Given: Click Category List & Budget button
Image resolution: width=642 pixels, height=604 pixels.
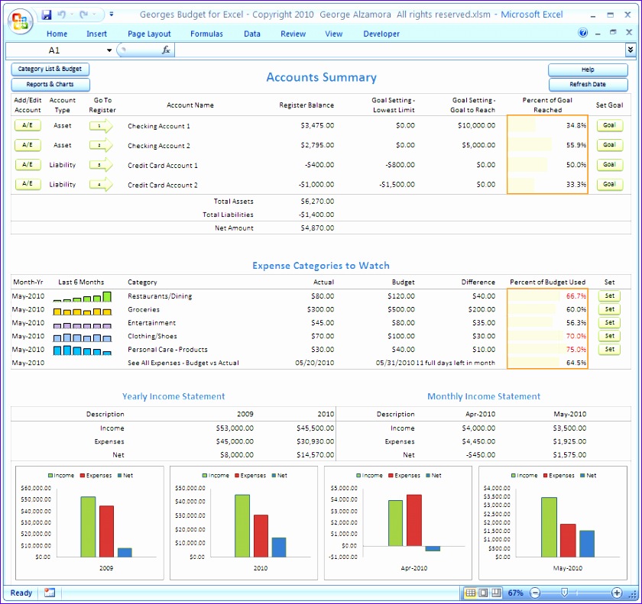Looking at the screenshot, I should point(50,69).
